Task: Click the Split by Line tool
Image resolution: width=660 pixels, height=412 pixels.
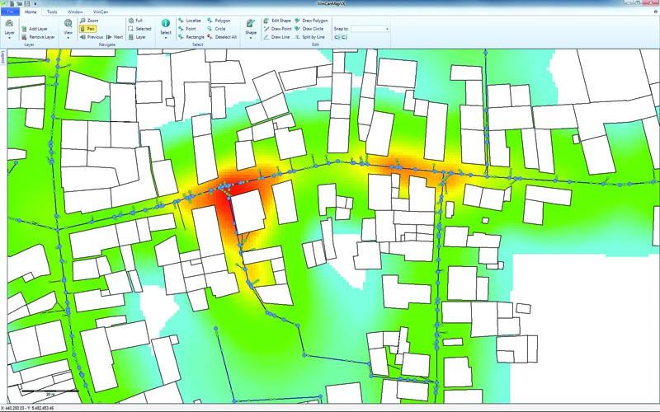Action: (x=313, y=37)
